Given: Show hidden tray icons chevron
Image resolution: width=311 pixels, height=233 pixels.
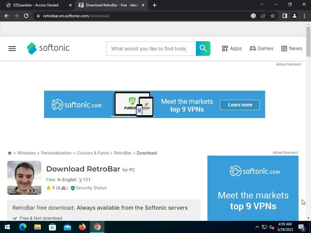Looking at the screenshot, I should (x=257, y=227).
